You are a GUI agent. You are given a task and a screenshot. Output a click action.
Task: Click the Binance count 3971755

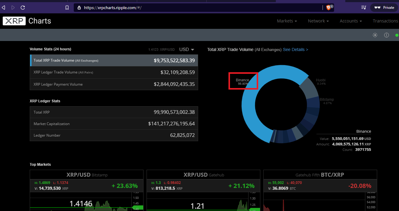click(363, 149)
